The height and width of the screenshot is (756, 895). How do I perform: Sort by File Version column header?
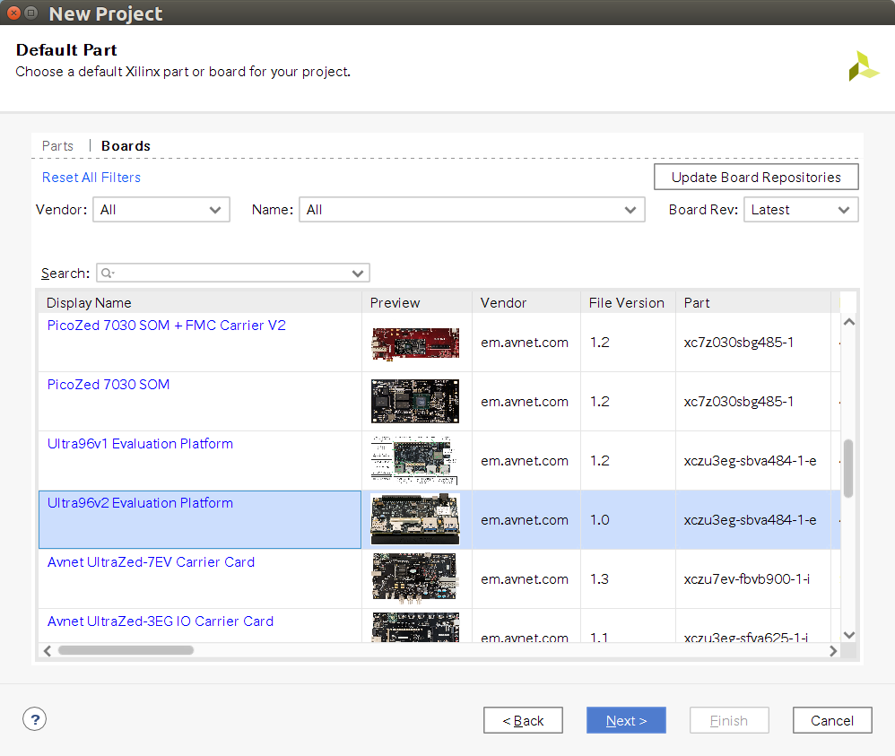pos(628,302)
